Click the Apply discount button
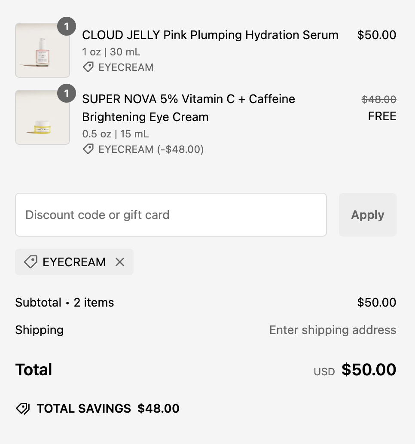Image resolution: width=415 pixels, height=444 pixels. [x=367, y=215]
